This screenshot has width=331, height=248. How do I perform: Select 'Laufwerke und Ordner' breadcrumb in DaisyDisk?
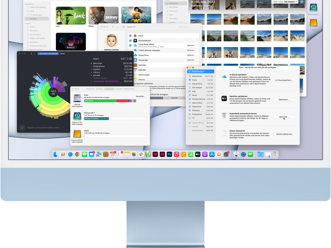48,54
